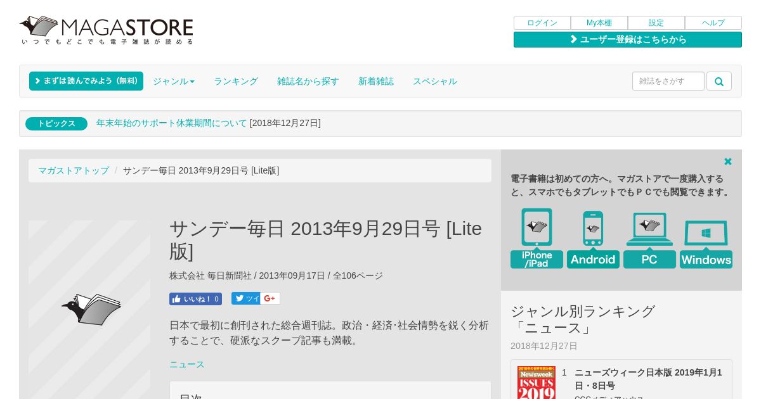Viewport: 761px width, 399px height.
Task: Open the 設定 button
Action: 656,23
